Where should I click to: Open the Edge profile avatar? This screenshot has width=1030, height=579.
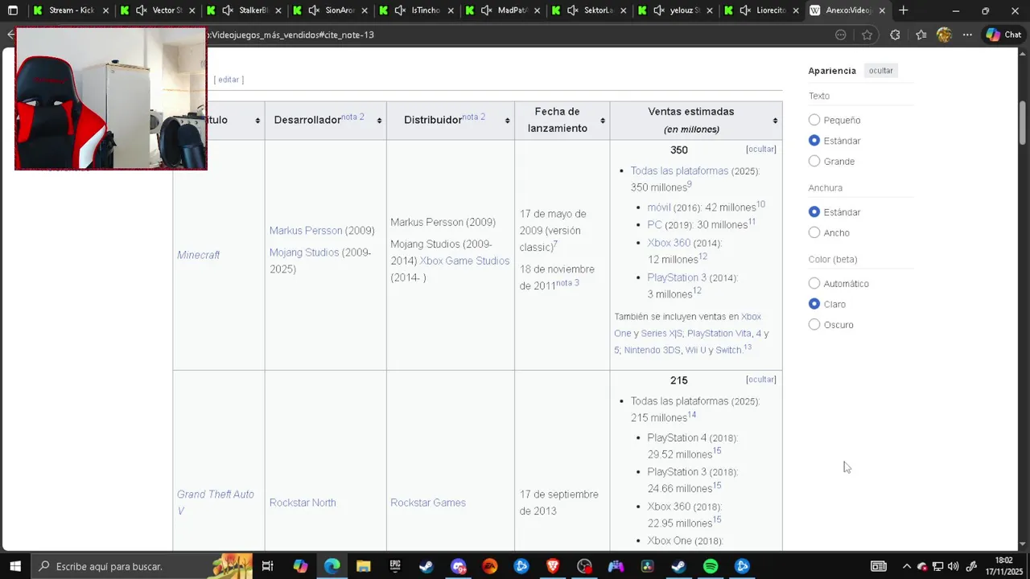tap(944, 35)
